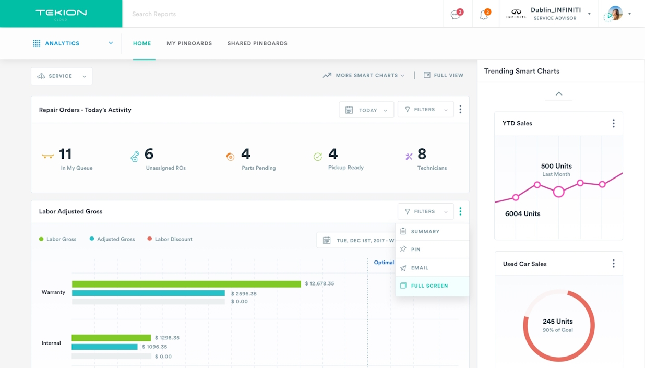Select Full Screen from context menu
645x368 pixels.
pyautogui.click(x=429, y=286)
